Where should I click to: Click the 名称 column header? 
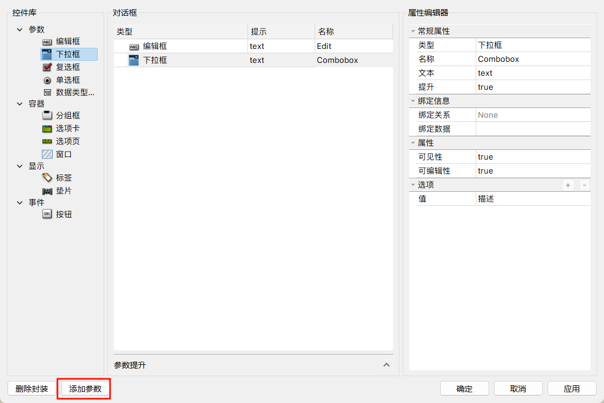tap(326, 32)
